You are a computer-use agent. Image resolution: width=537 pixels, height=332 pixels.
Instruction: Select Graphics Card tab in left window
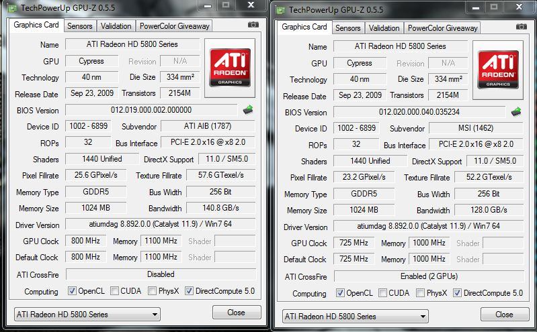[36, 25]
